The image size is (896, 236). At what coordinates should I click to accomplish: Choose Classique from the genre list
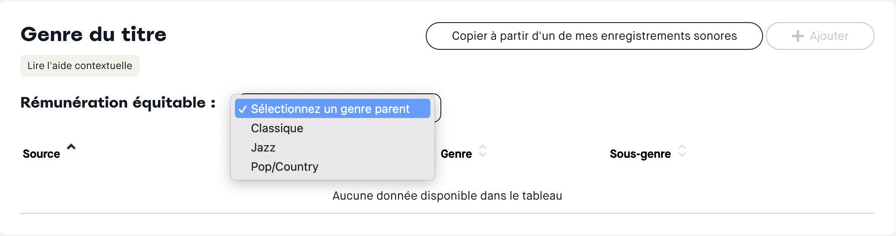[277, 128]
